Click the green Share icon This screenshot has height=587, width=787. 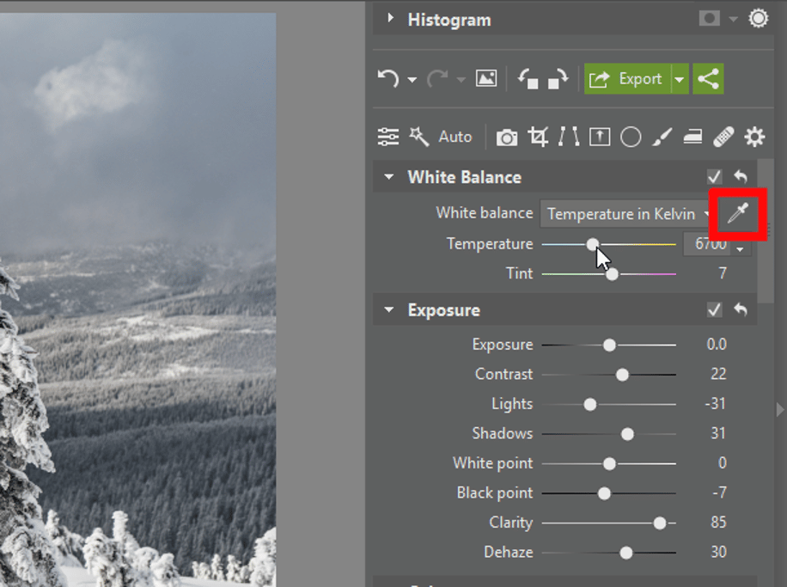click(708, 79)
